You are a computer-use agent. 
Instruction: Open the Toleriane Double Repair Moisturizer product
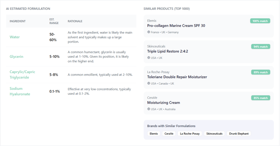click(x=177, y=77)
